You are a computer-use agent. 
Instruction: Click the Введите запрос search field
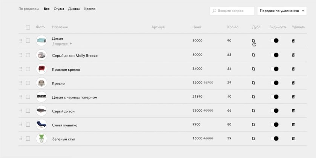tap(232, 11)
